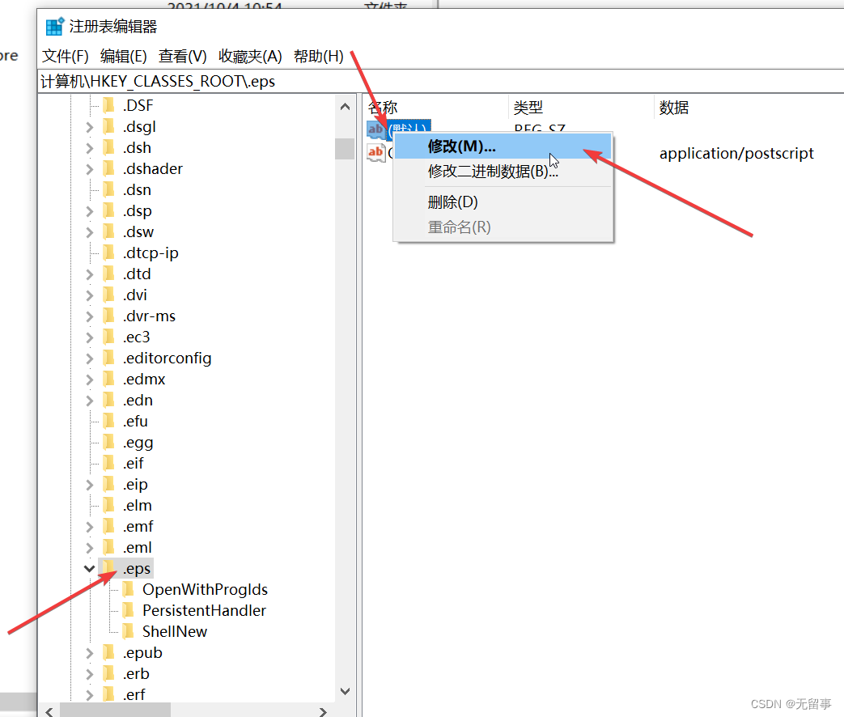Select the .dsgl tree key

pos(139,126)
